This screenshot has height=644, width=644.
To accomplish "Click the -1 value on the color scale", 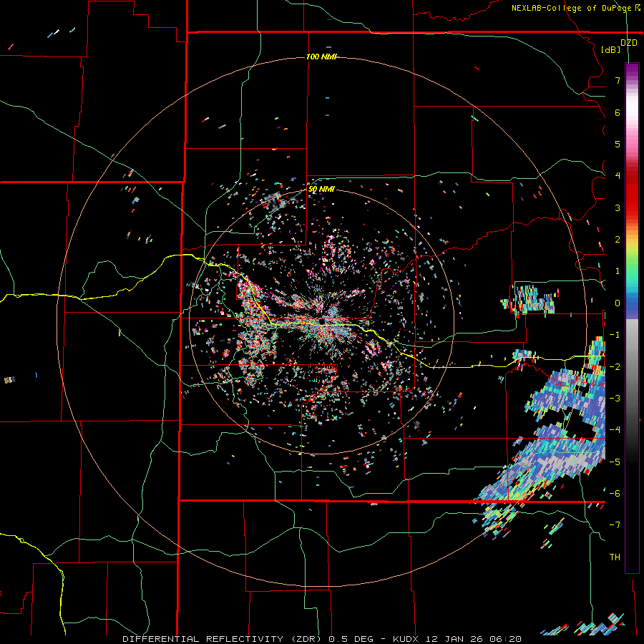I will [614, 335].
